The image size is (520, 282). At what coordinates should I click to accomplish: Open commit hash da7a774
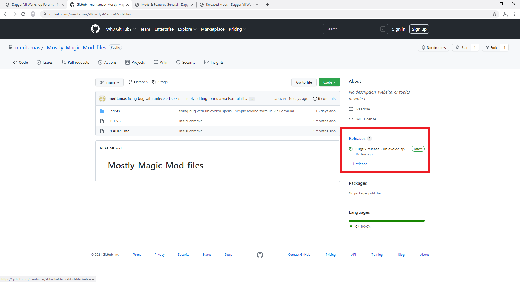tap(279, 99)
